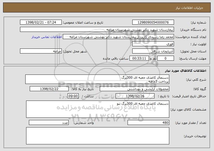Click the label واحد شمارش

[84, 123]
